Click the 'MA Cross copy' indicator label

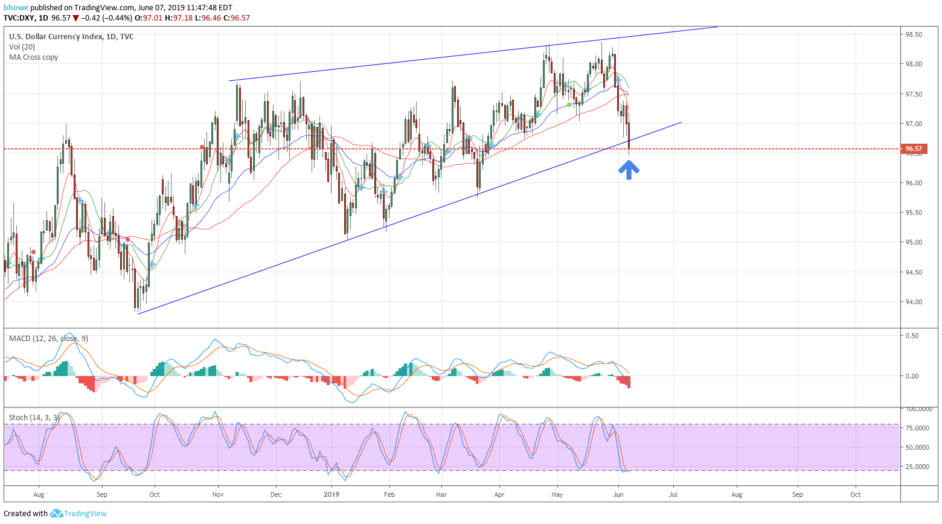pos(34,57)
